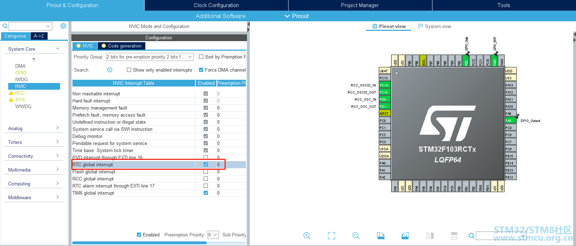Image resolution: width=576 pixels, height=246 pixels.
Task: Toggle the bottom Enabled checkbox
Action: click(x=139, y=235)
